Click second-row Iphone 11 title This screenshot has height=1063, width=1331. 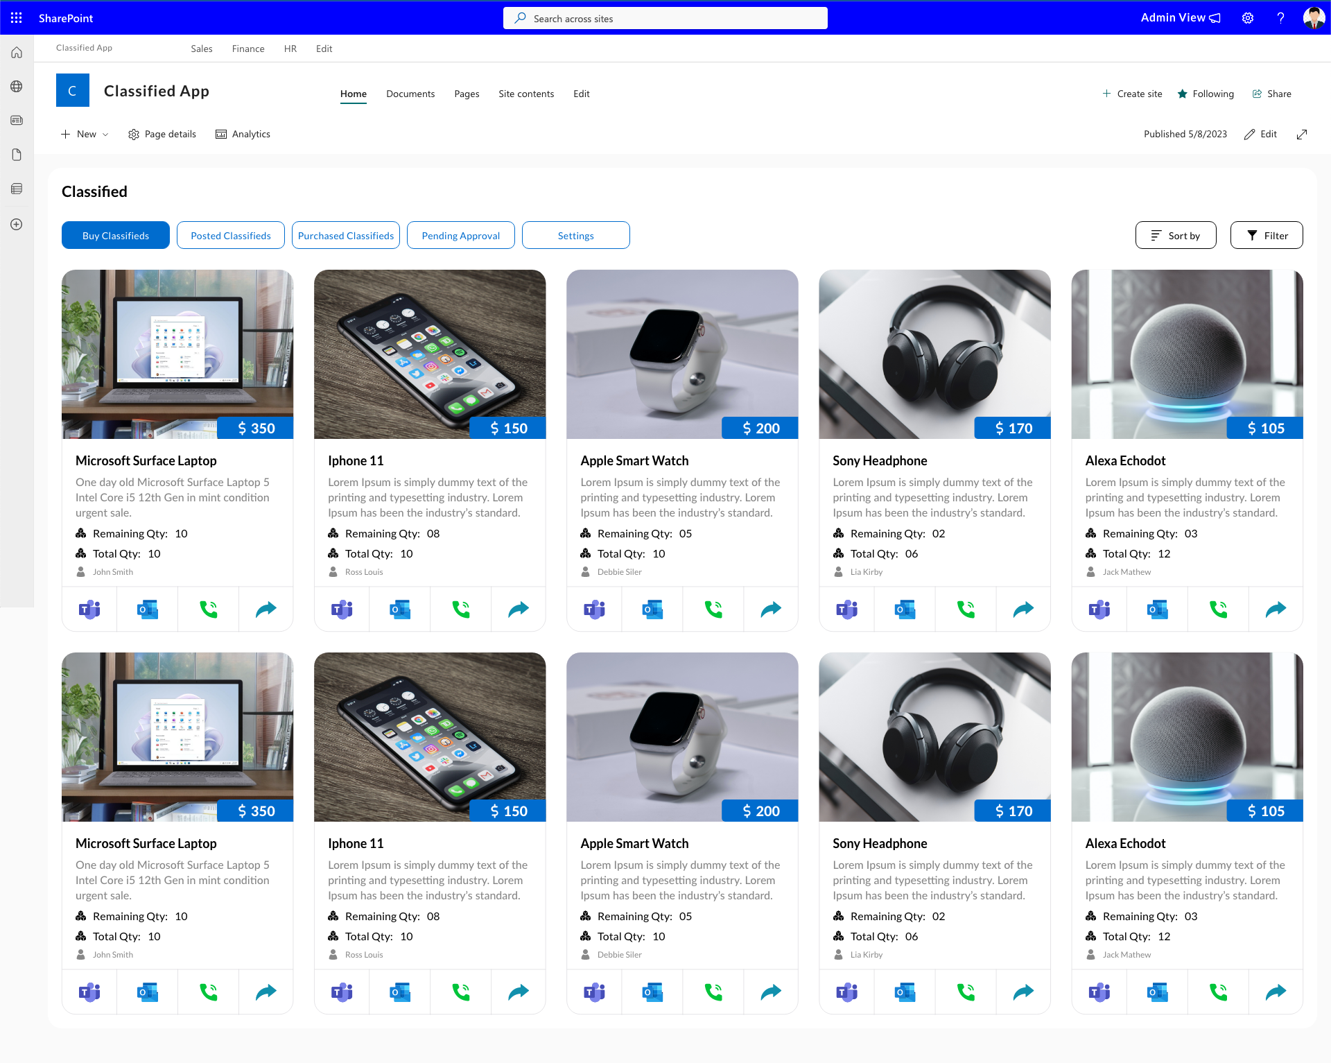[356, 843]
